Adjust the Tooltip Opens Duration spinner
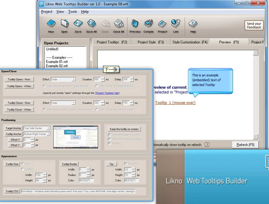Screen dimensions: 269x204 (103, 79)
